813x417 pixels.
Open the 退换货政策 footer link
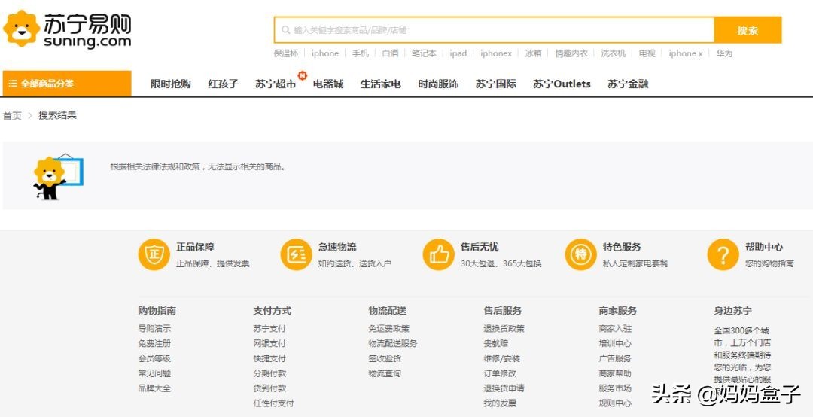504,329
